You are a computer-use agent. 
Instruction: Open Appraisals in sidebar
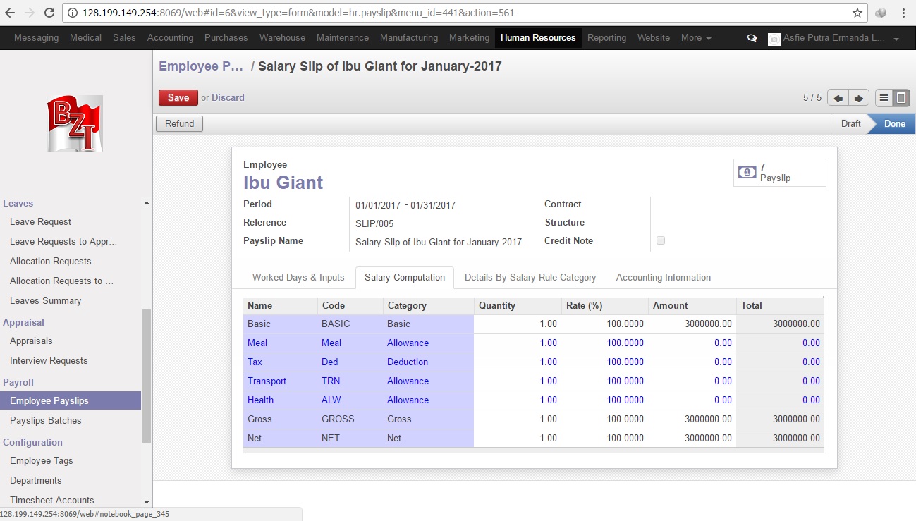click(x=31, y=341)
